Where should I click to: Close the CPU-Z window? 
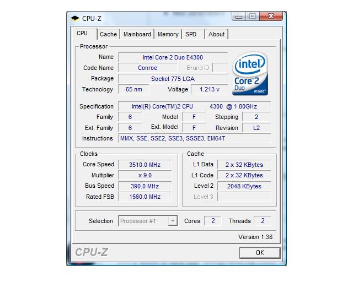click(271, 17)
